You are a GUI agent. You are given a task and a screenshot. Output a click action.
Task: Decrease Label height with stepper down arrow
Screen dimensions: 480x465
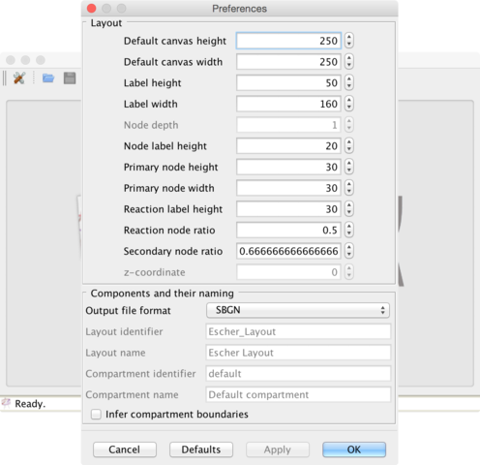click(349, 86)
